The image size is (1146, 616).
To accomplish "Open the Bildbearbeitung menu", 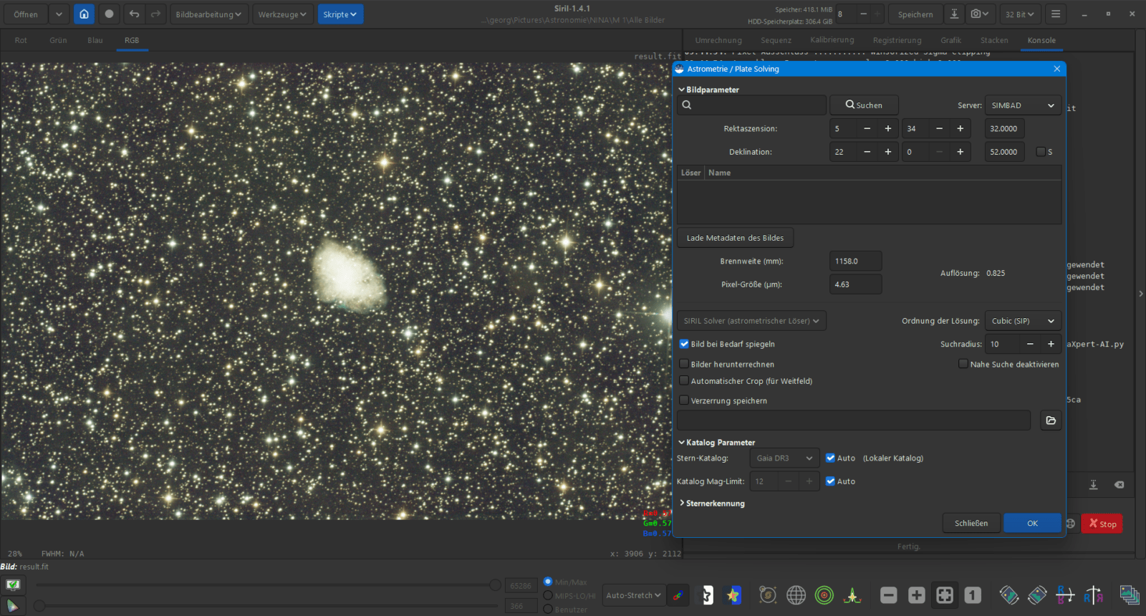I will click(x=208, y=14).
